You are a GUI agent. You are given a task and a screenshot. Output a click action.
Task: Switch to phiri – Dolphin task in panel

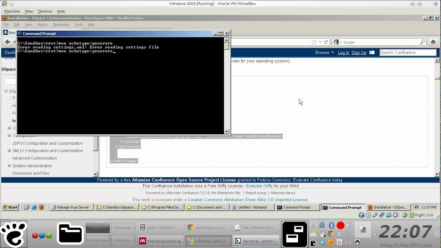click(161, 227)
